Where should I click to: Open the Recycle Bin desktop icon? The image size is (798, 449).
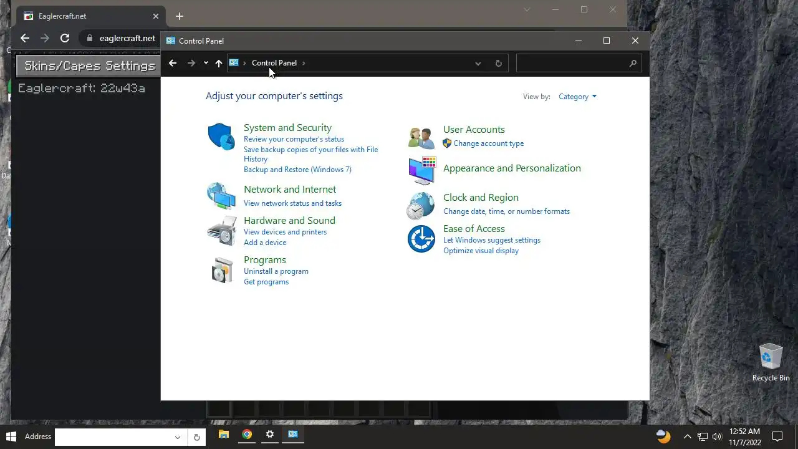771,362
